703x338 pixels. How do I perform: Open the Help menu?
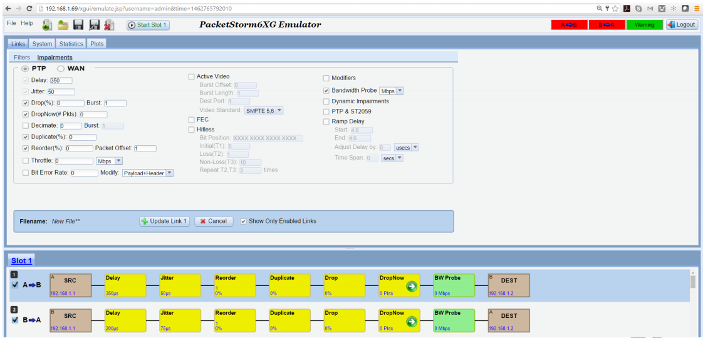click(27, 23)
